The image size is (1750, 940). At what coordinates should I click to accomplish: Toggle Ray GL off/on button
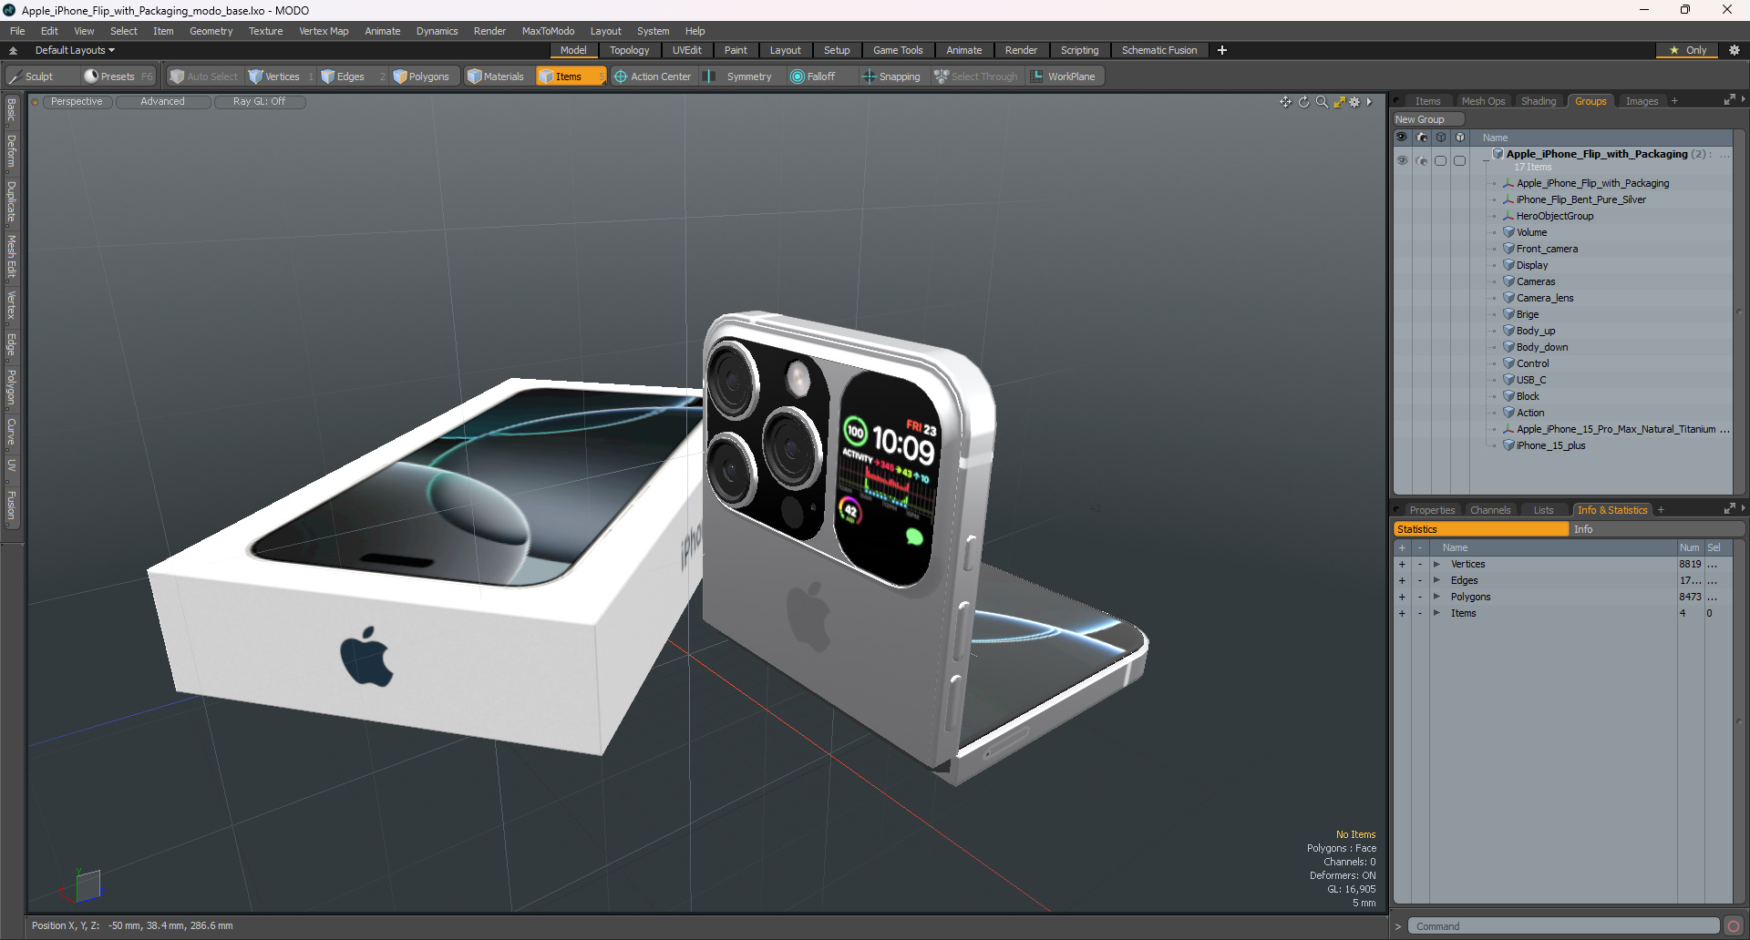[260, 102]
